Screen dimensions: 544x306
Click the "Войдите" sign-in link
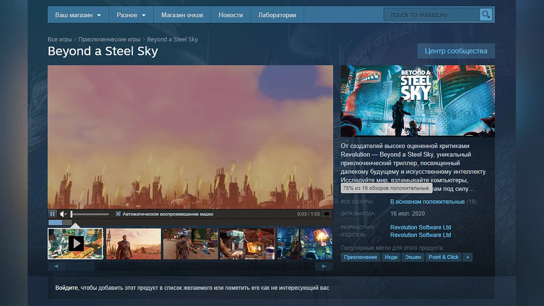(x=67, y=288)
